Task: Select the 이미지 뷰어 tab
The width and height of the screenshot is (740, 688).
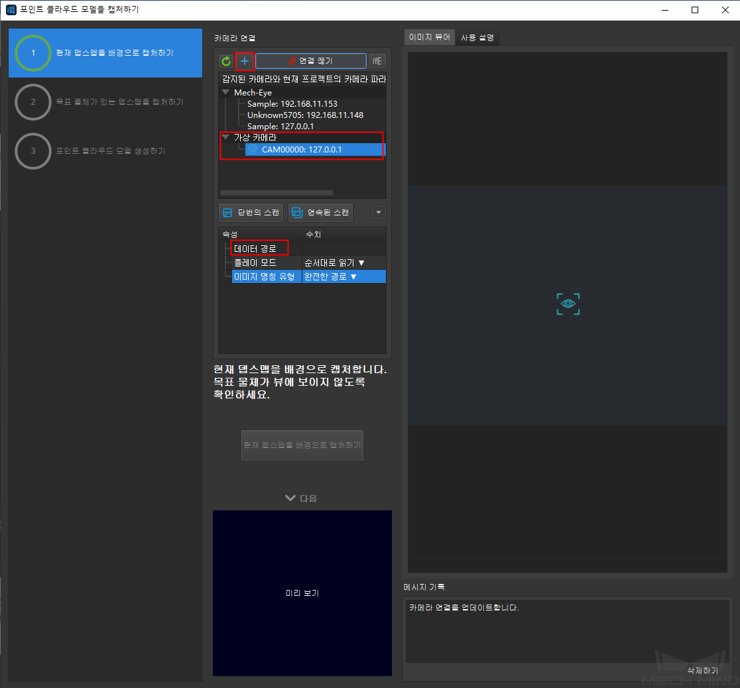Action: coord(430,38)
